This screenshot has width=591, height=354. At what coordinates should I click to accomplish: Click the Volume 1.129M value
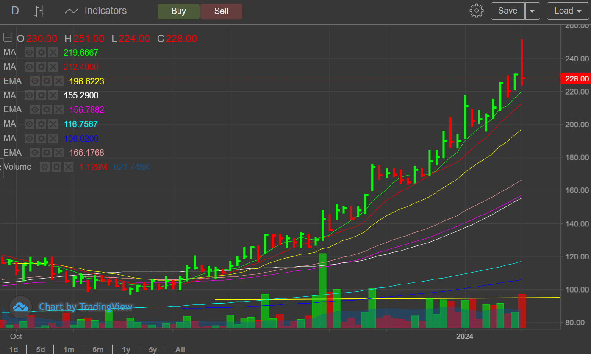point(93,167)
